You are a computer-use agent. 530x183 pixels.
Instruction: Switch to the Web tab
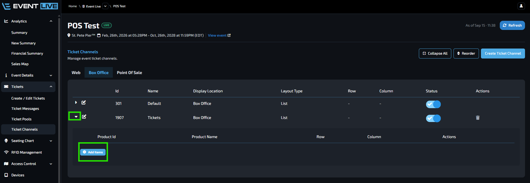[76, 73]
